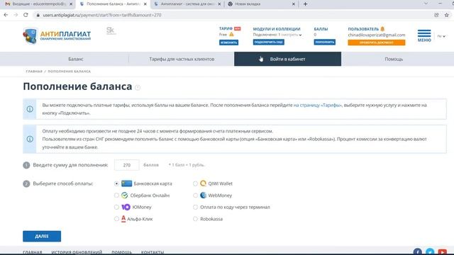Select Оплата по коду через терминал

click(195, 207)
